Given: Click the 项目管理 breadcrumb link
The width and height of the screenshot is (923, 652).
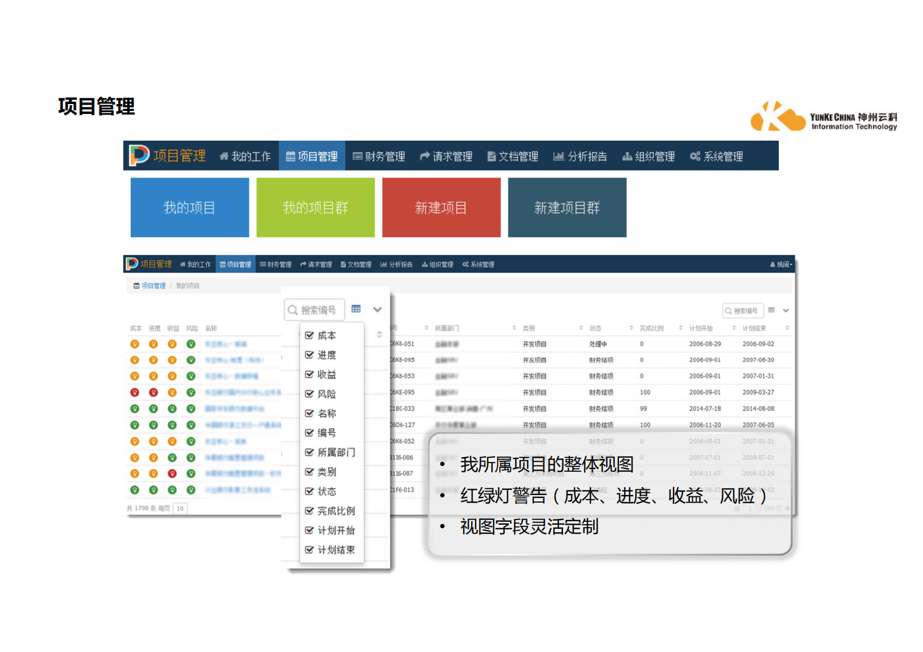Looking at the screenshot, I should 154,286.
